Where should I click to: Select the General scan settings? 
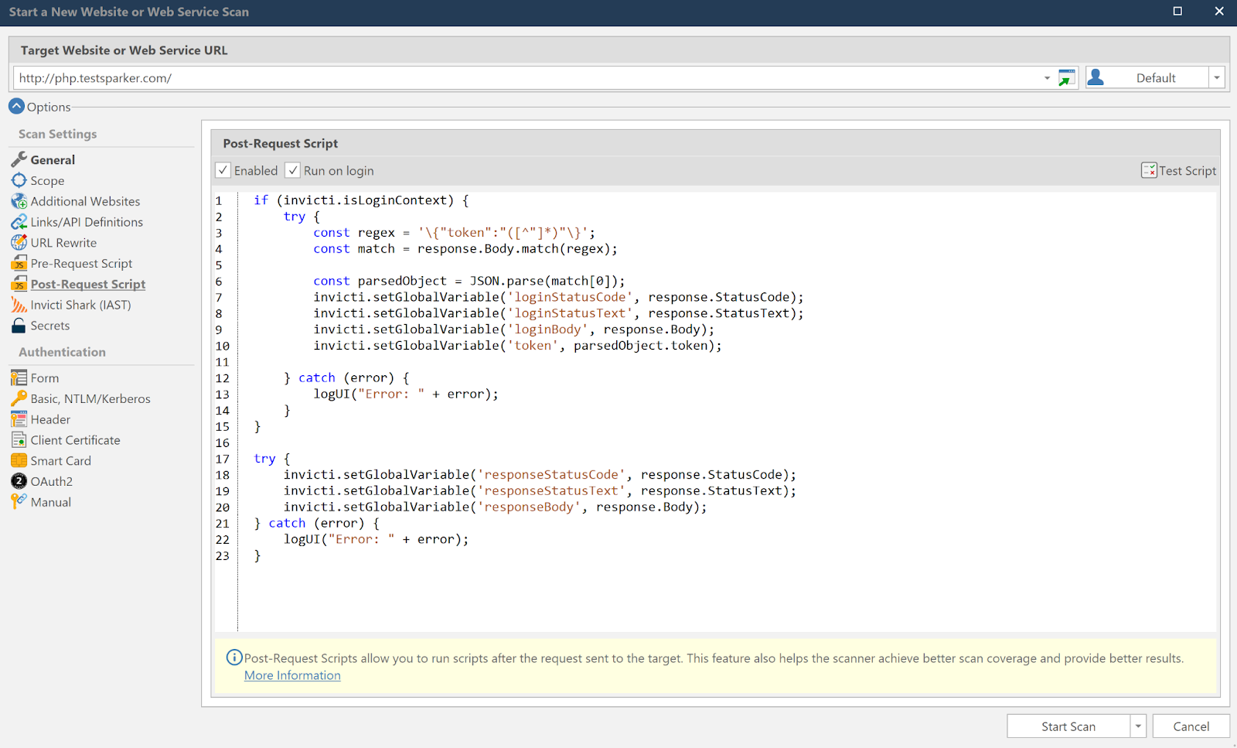coord(51,159)
